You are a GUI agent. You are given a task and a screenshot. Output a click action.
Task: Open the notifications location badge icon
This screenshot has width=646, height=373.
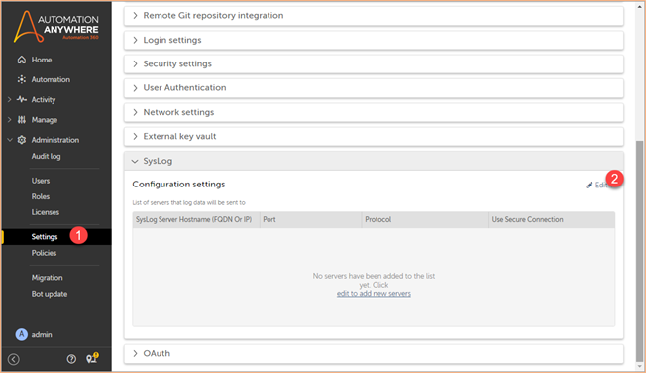92,358
